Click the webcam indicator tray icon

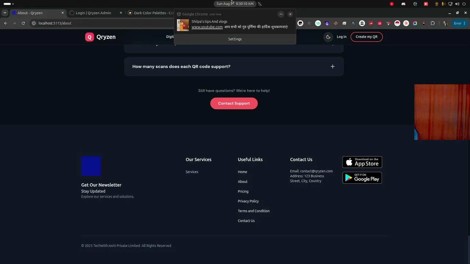437,4
